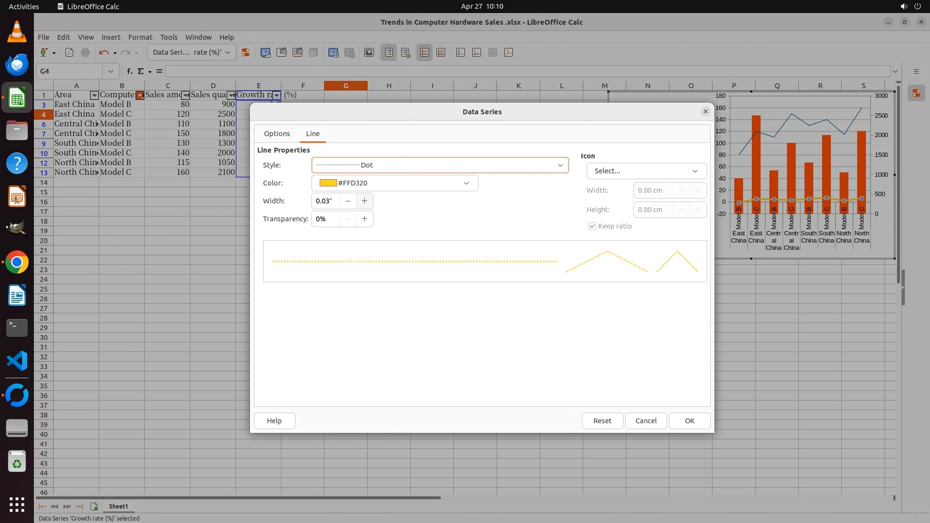Click Format Selection toolbar icon
The width and height of the screenshot is (930, 523).
tap(246, 53)
